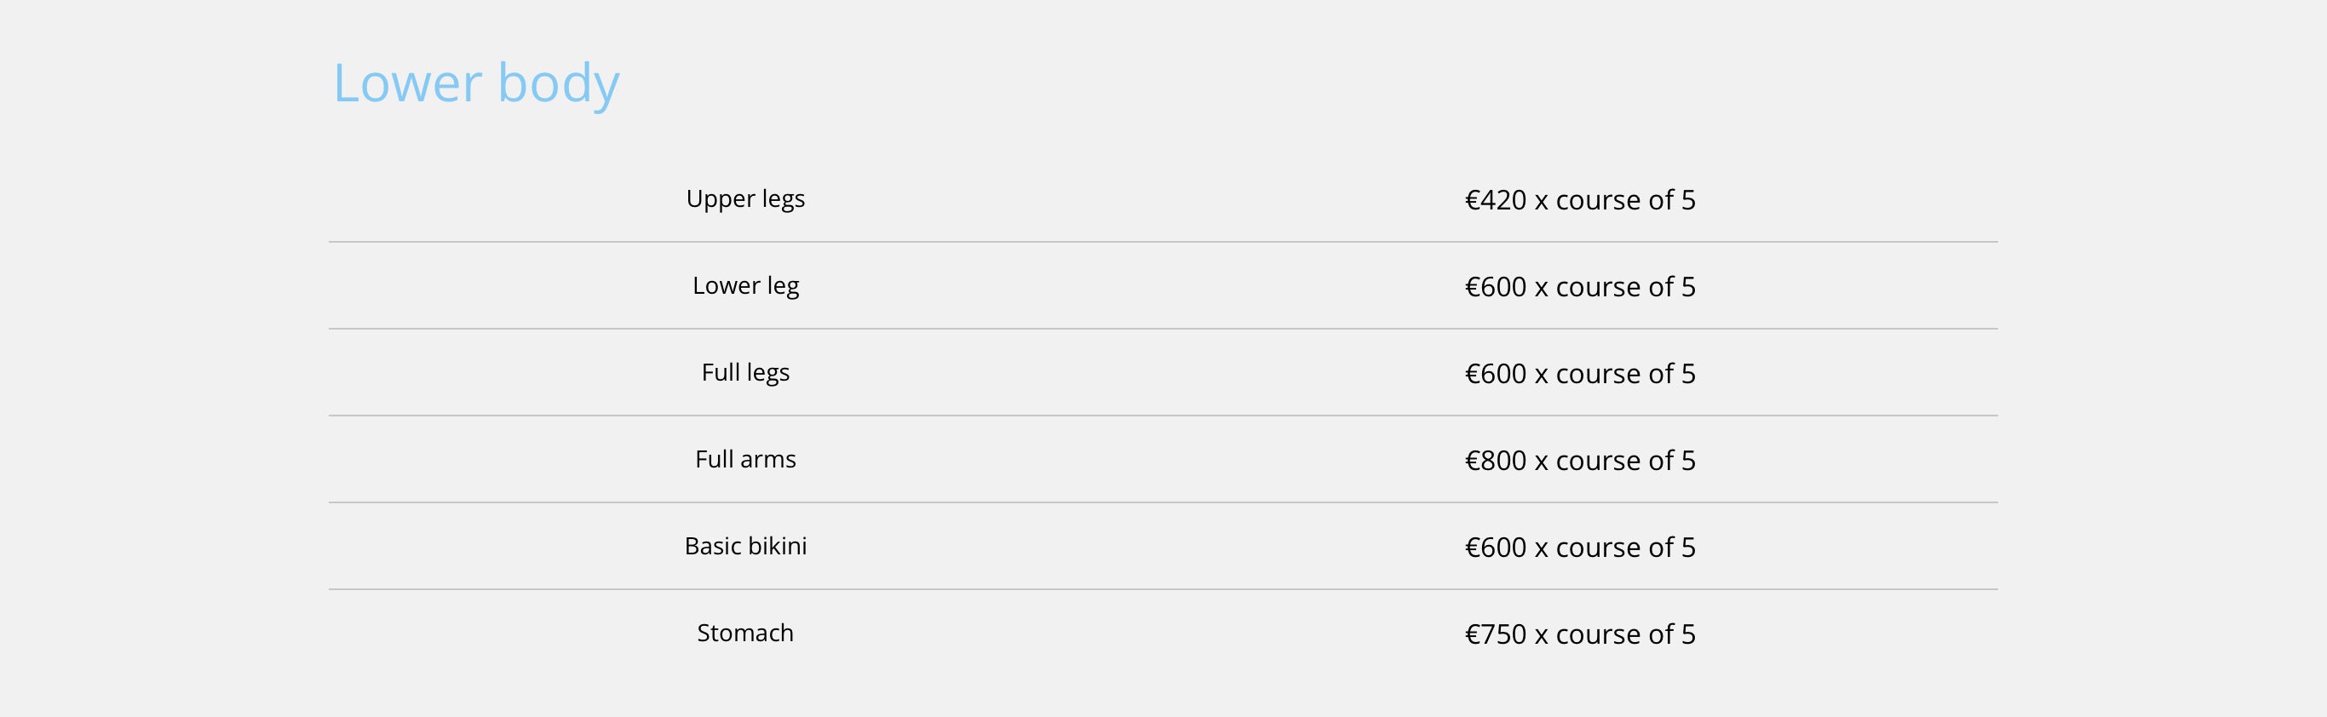The height and width of the screenshot is (717, 2327).
Task: Click the Full legs treatment label
Action: coord(745,373)
